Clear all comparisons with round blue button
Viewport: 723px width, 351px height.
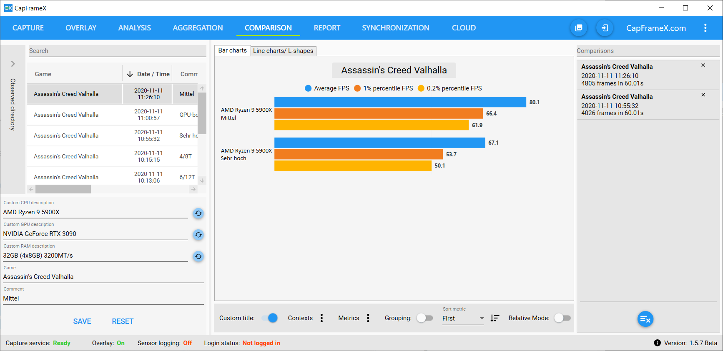tap(645, 319)
